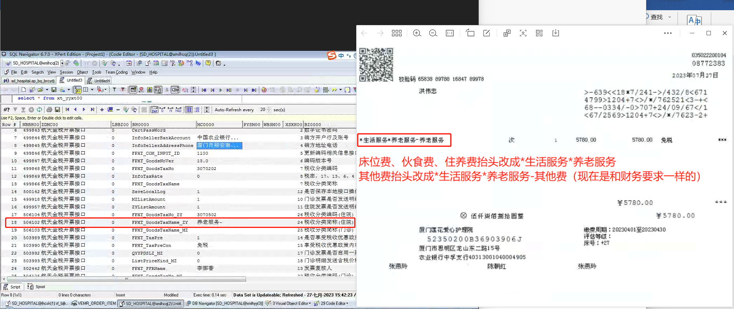Screen dimensions: 734x309
Task: Toggle grid view for query results
Action: tap(189, 110)
